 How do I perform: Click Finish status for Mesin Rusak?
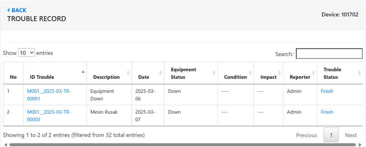327,112
